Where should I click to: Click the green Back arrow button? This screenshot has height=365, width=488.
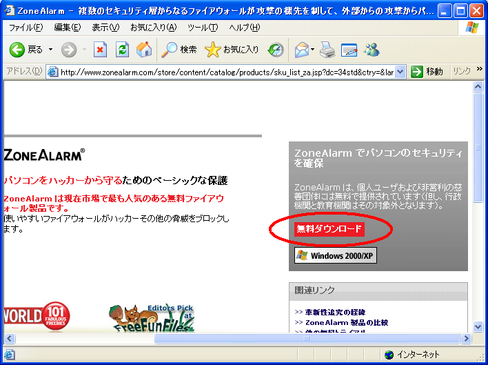(17, 50)
